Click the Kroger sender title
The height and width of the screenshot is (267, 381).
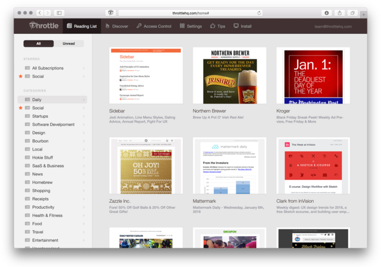283,111
